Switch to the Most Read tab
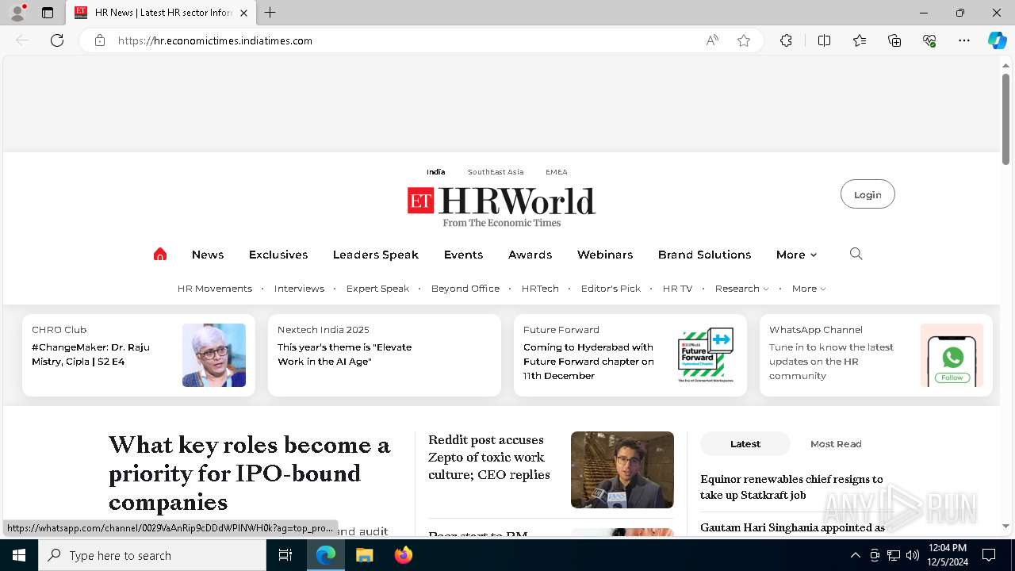The width and height of the screenshot is (1015, 571). pyautogui.click(x=836, y=444)
